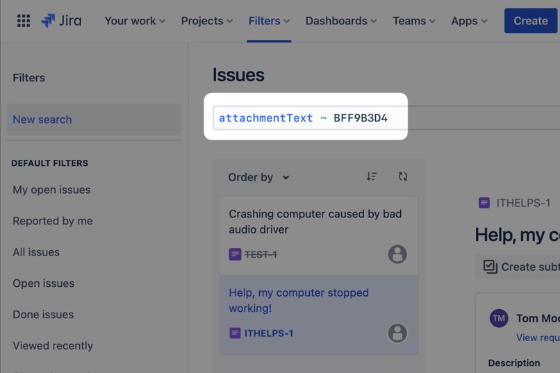The height and width of the screenshot is (373, 560).
Task: Click the TM reporter avatar
Action: [x=499, y=318]
